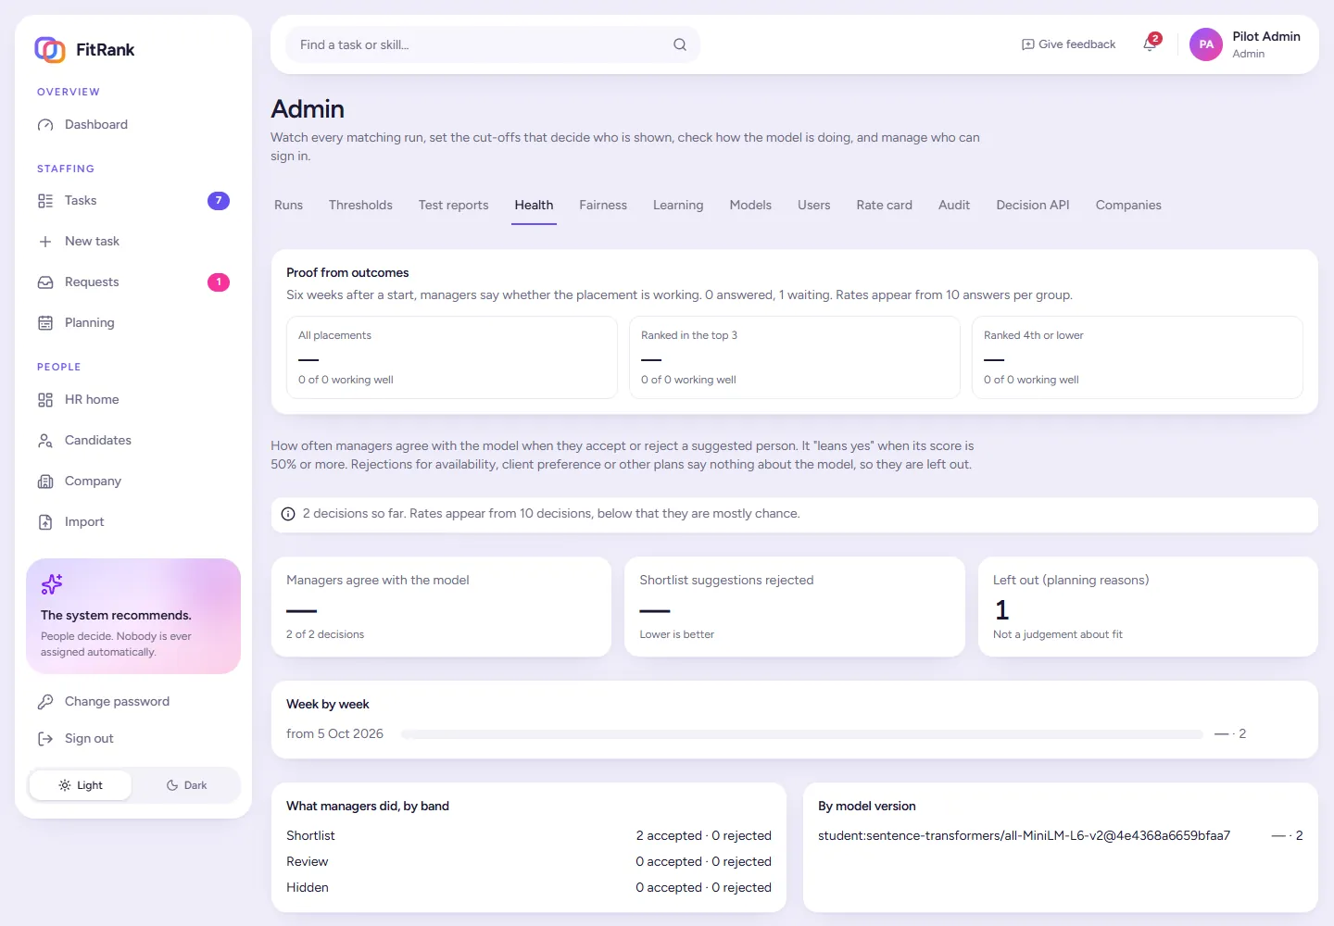Click the student:sentence-transformers model version row
Screen dimensions: 1334x926
(x=1061, y=836)
